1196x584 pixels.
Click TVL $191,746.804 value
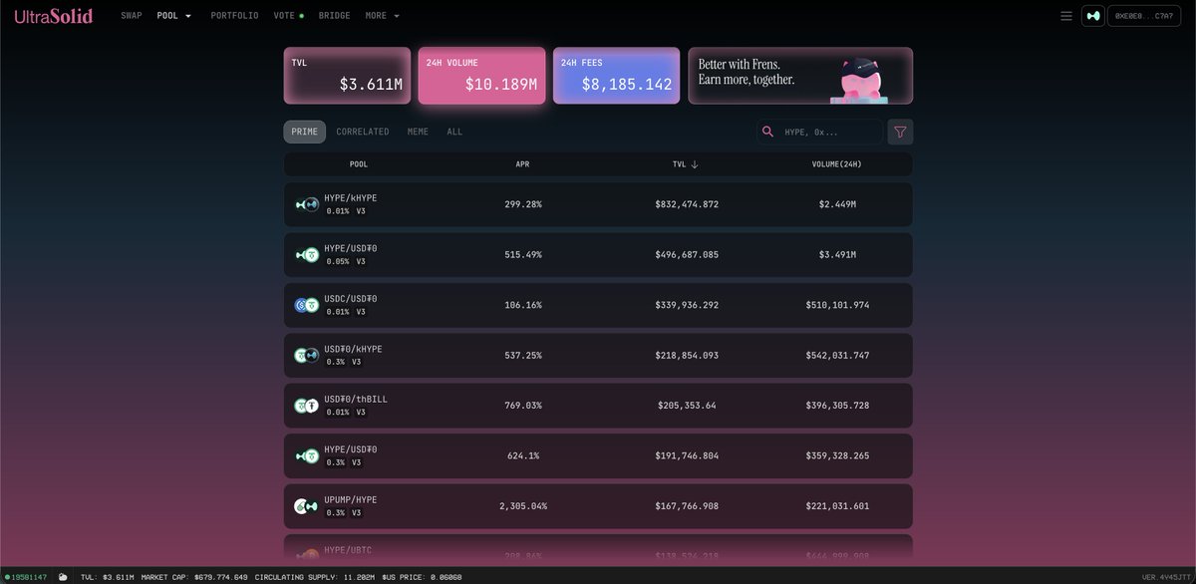(x=687, y=455)
